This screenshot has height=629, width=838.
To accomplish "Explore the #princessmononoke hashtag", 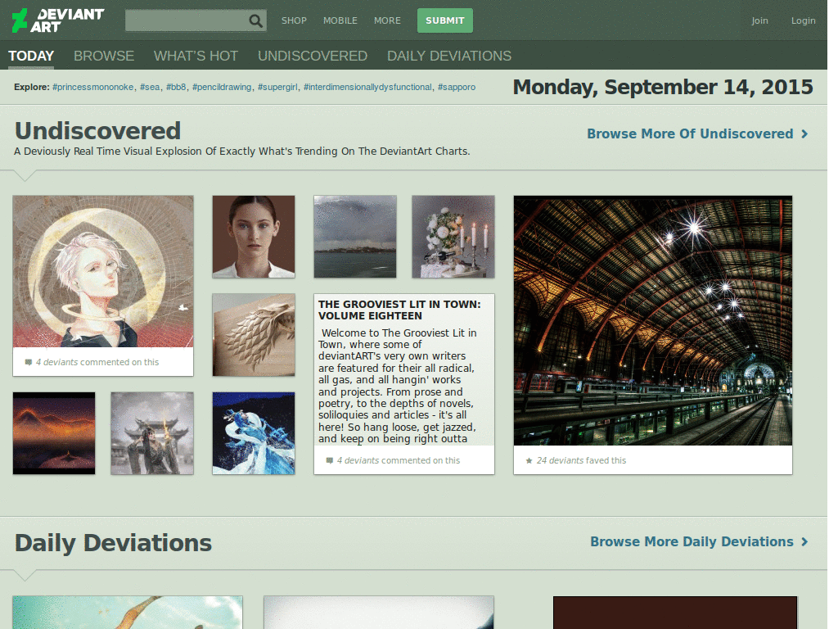I will (x=92, y=87).
